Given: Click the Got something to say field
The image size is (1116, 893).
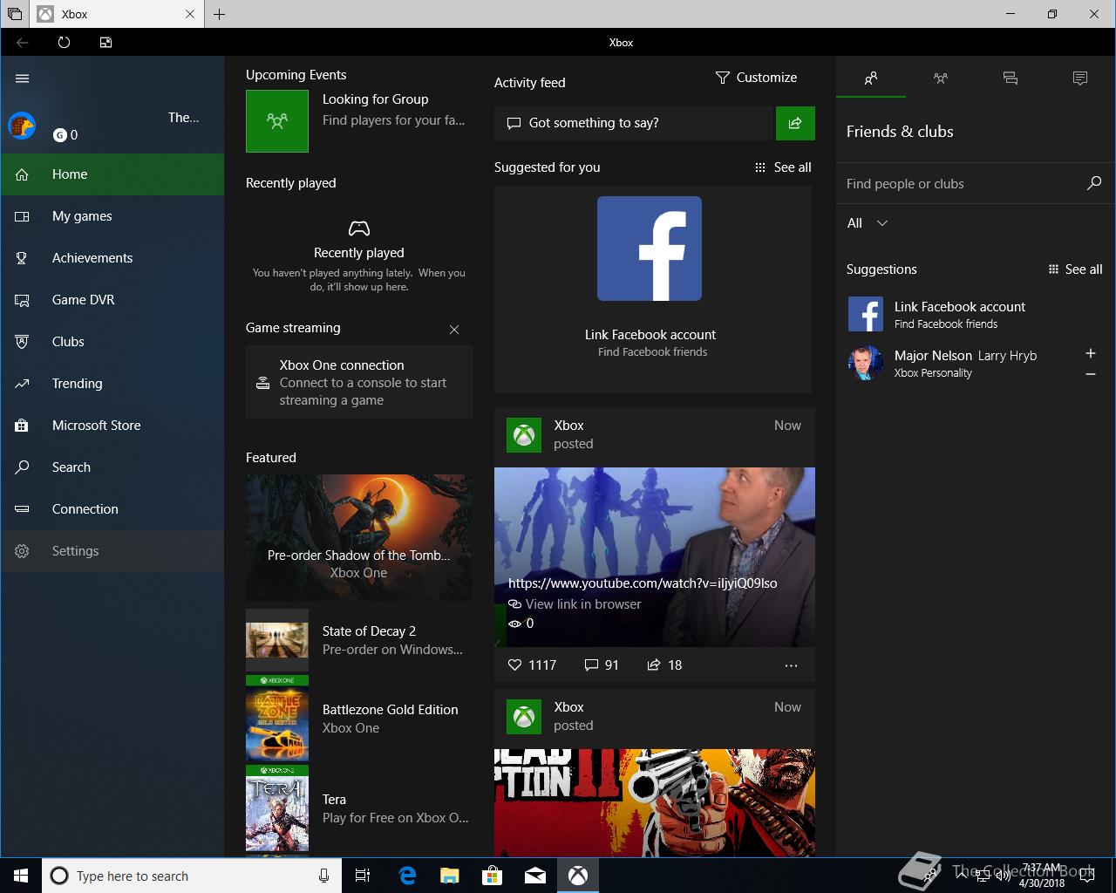Looking at the screenshot, I should [635, 123].
